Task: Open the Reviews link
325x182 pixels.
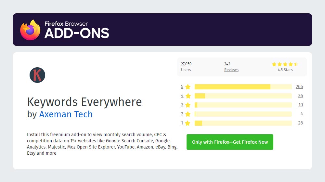Action: (x=231, y=70)
